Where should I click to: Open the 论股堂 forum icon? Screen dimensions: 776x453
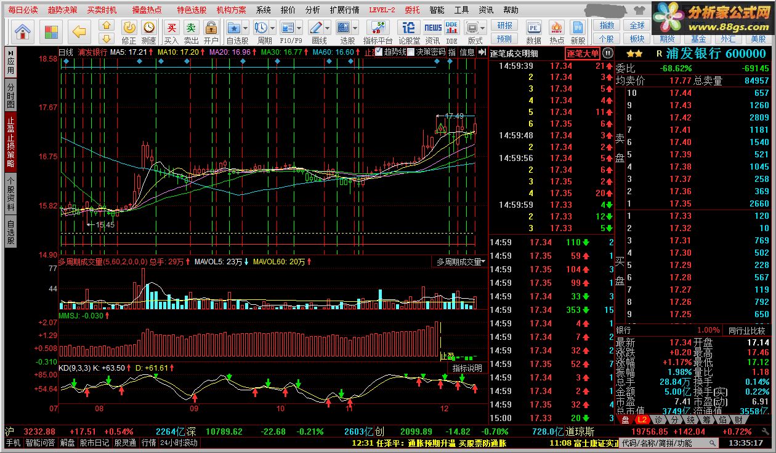(409, 28)
